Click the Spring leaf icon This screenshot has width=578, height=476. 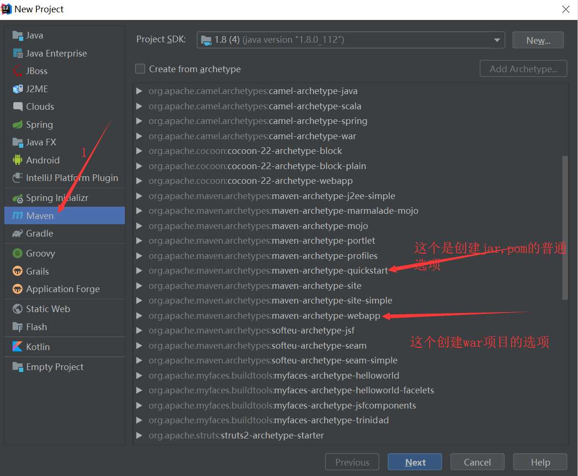(18, 124)
